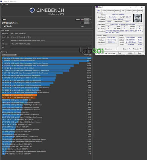The width and height of the screenshot is (147, 160).
Task: Select ranking row 33 Ryzen 3 3100
Action: pyautogui.click(x=47, y=137)
